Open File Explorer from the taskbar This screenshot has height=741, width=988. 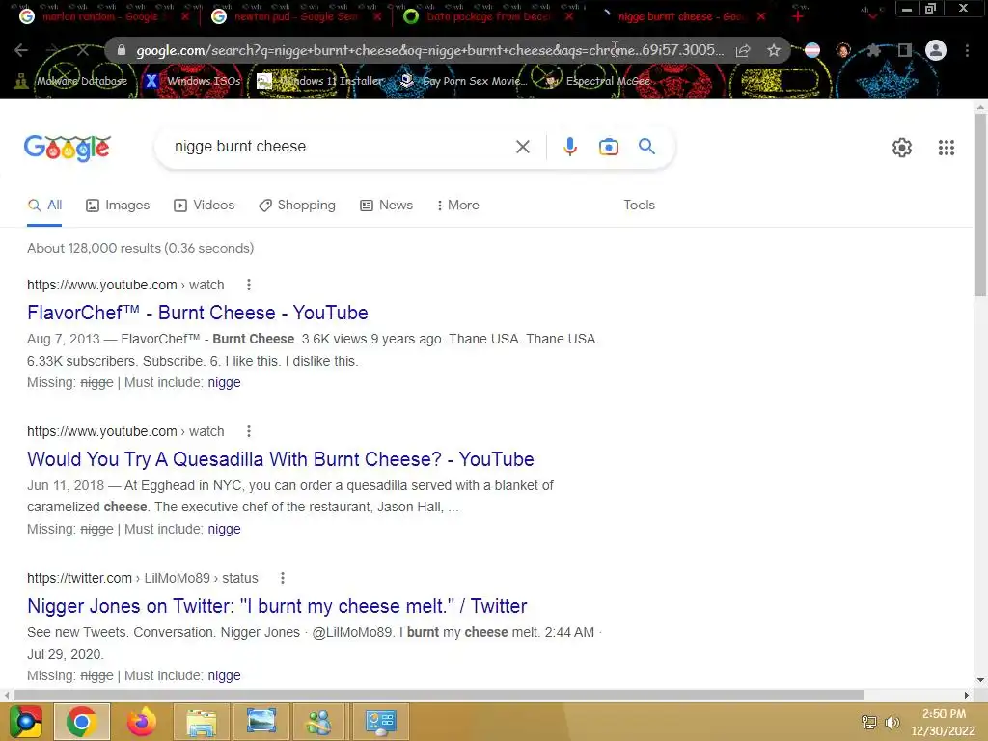click(201, 722)
